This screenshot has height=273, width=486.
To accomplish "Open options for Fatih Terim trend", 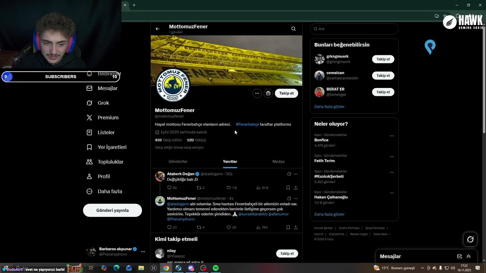I will (392, 157).
